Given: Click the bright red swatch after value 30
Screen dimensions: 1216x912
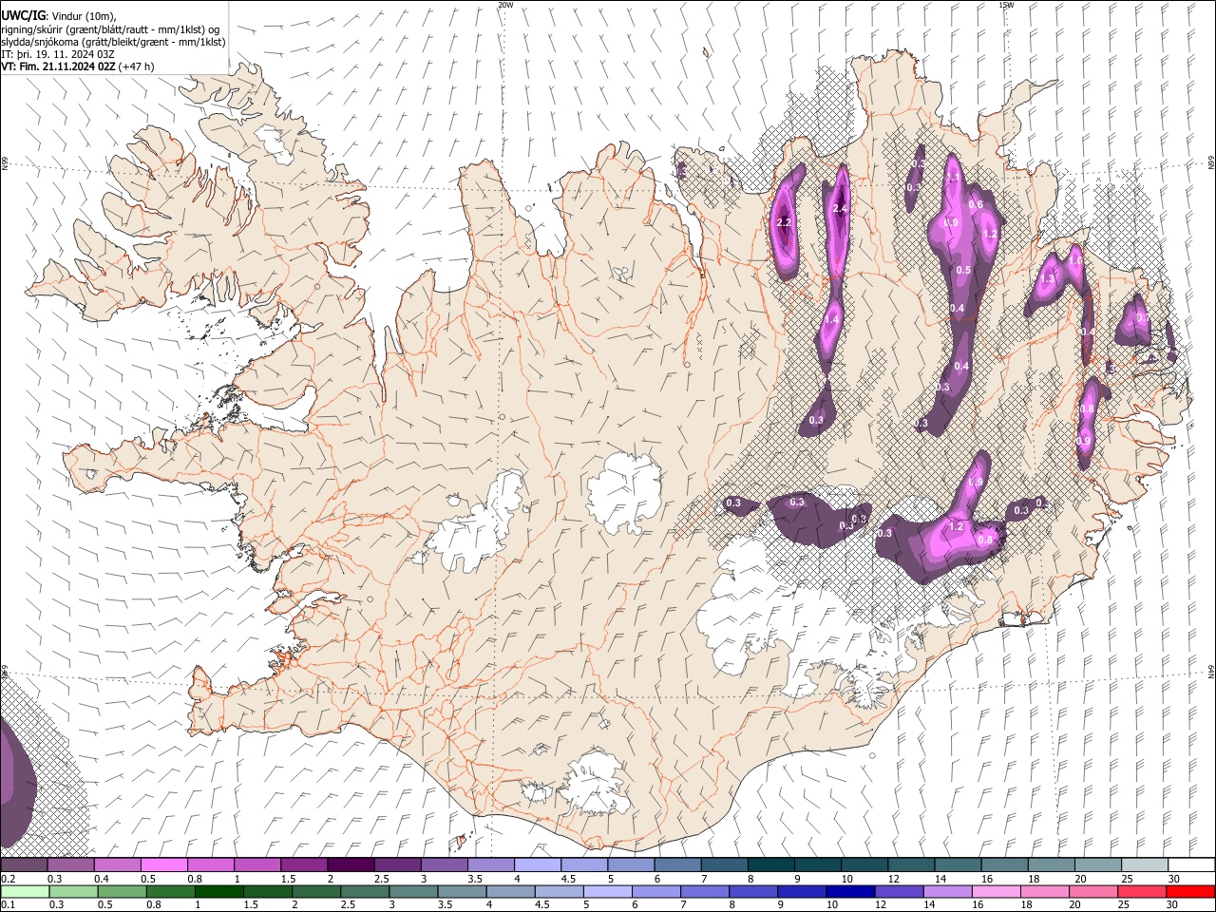Looking at the screenshot, I should (x=1189, y=891).
